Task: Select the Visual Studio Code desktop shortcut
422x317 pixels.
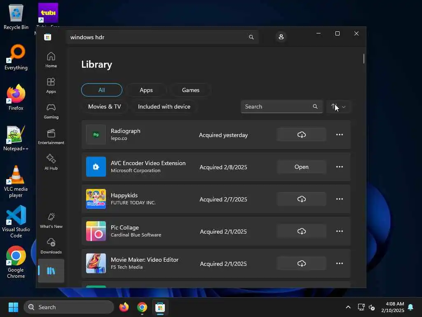Action: (16, 222)
